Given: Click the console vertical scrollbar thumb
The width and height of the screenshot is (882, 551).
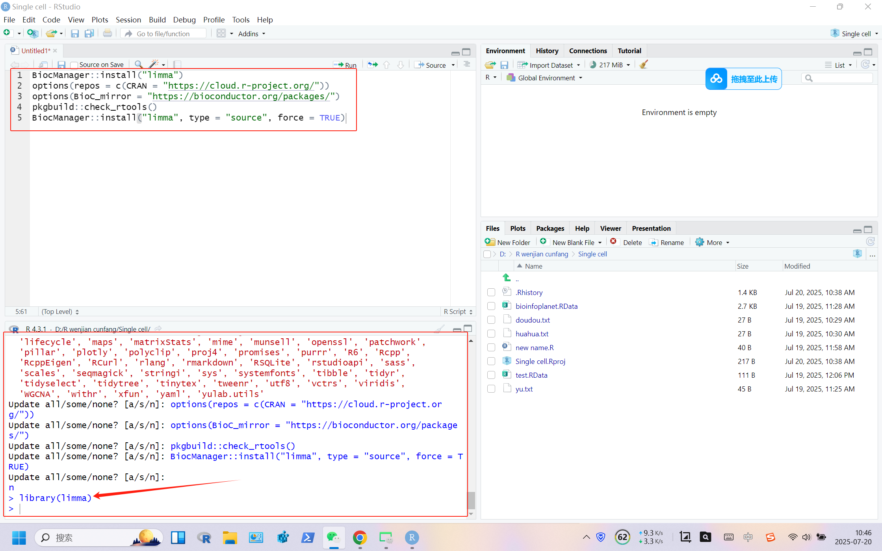Looking at the screenshot, I should click(x=471, y=500).
